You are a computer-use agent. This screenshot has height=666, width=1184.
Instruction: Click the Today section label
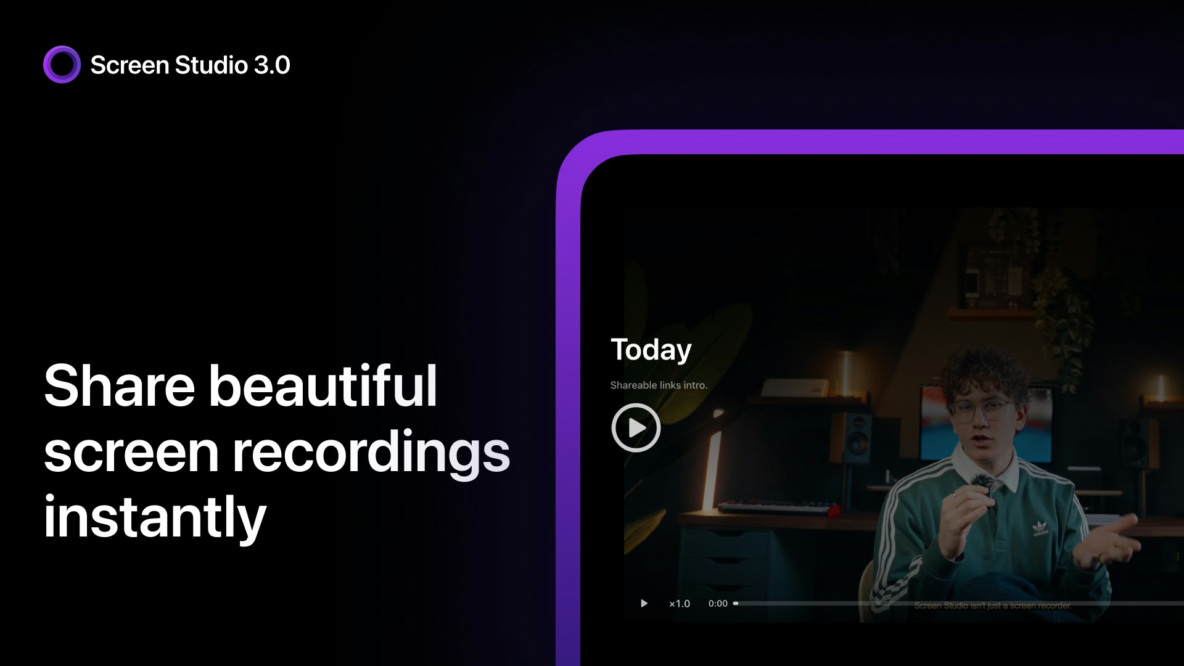click(651, 349)
